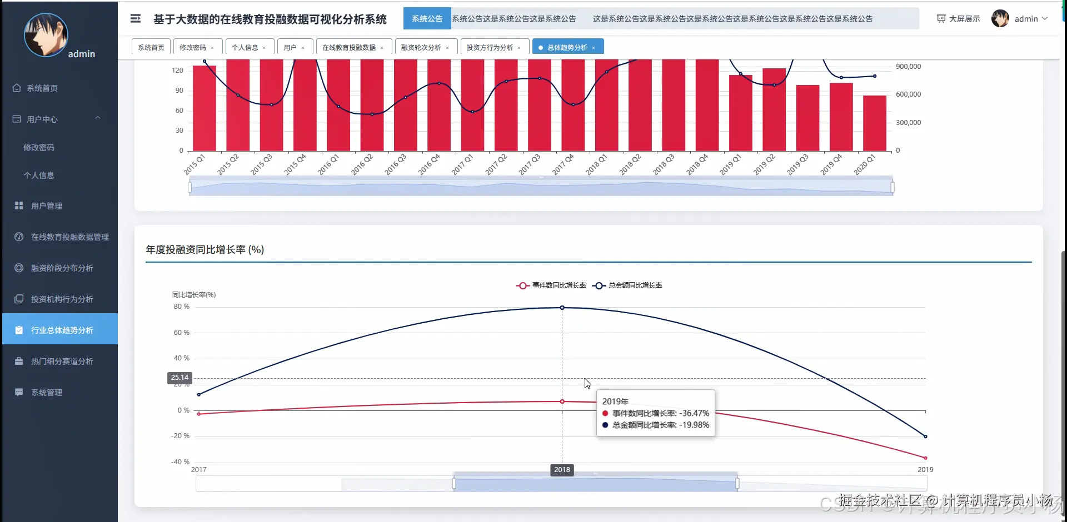Viewport: 1067px width, 522px height.
Task: Click the 系统公告 announcement button
Action: [427, 18]
